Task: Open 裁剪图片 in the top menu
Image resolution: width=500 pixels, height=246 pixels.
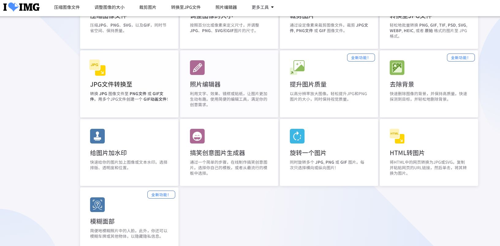Action: (148, 7)
